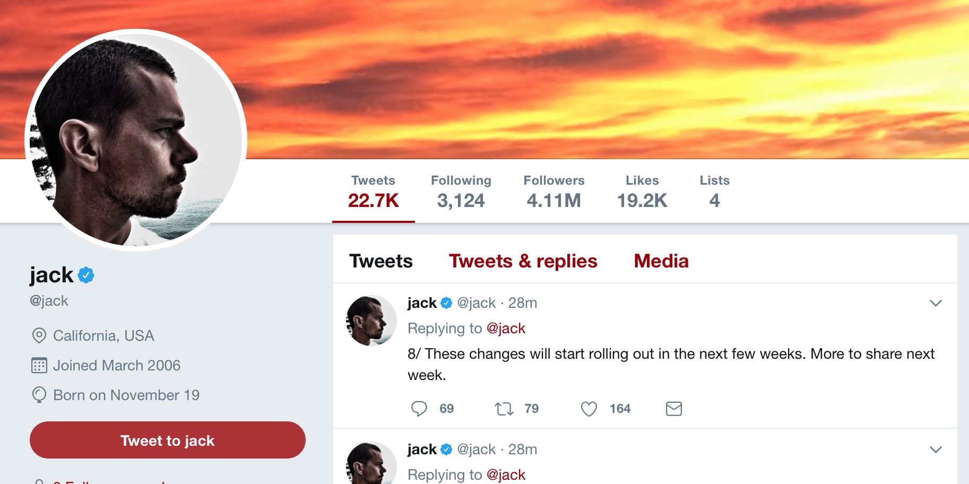Screen dimensions: 969x484
Task: Open the direct message envelope icon on the tweet
Action: point(674,408)
